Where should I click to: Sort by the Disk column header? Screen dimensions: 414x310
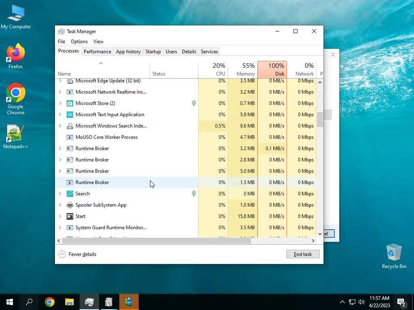coord(272,69)
